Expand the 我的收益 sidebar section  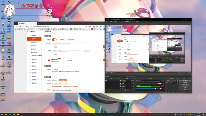[34, 59]
